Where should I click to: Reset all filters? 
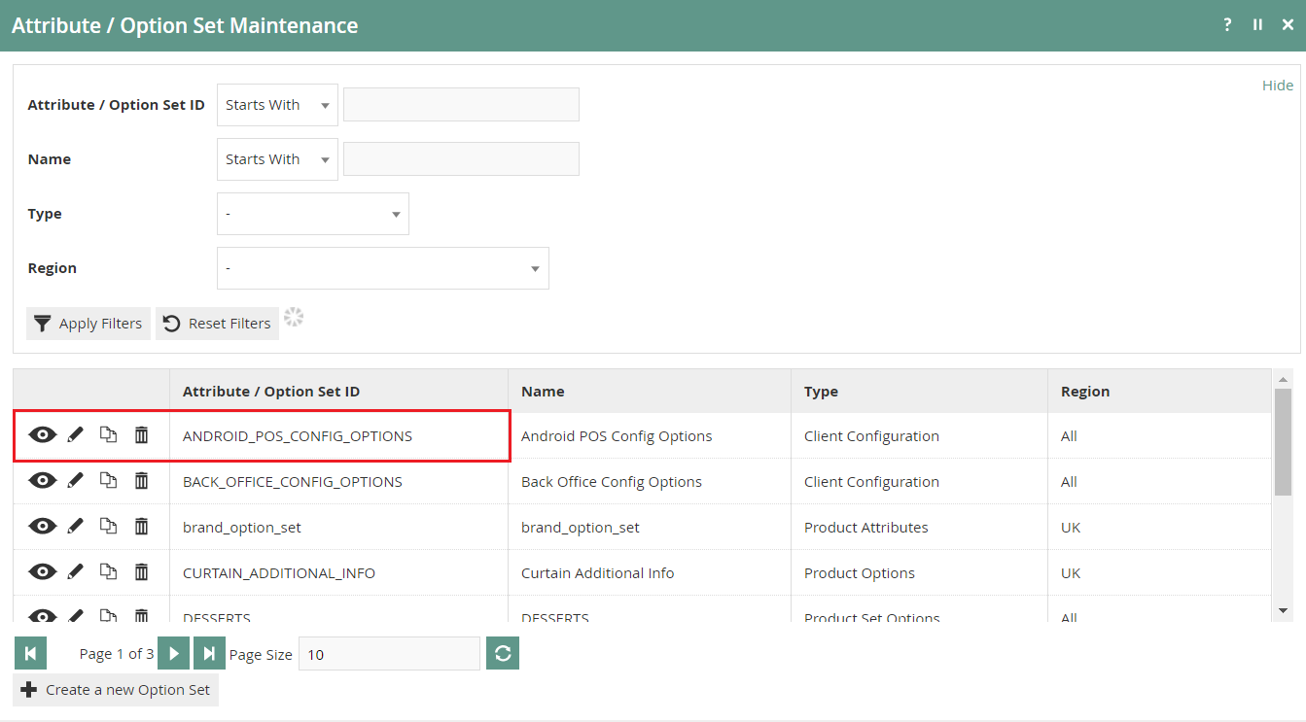point(217,323)
